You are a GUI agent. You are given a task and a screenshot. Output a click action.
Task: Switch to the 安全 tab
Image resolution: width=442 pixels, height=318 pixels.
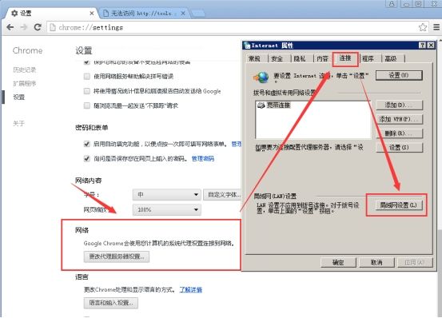pyautogui.click(x=277, y=58)
